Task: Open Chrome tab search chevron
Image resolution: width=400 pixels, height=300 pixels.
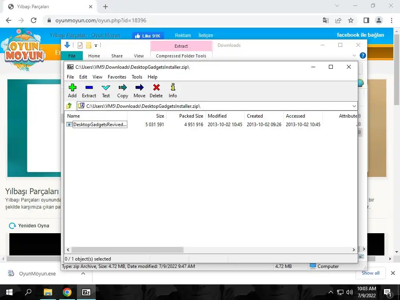Action: pyautogui.click(x=337, y=5)
